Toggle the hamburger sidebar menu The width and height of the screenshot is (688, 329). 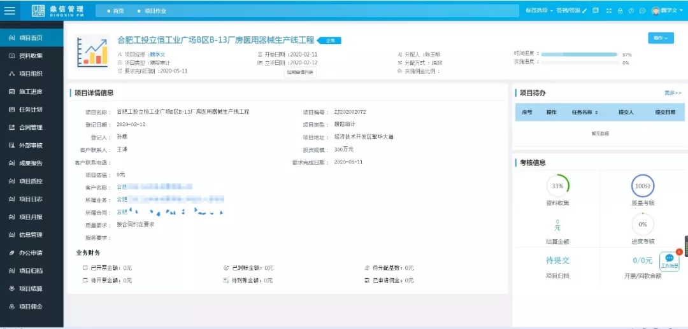click(10, 11)
